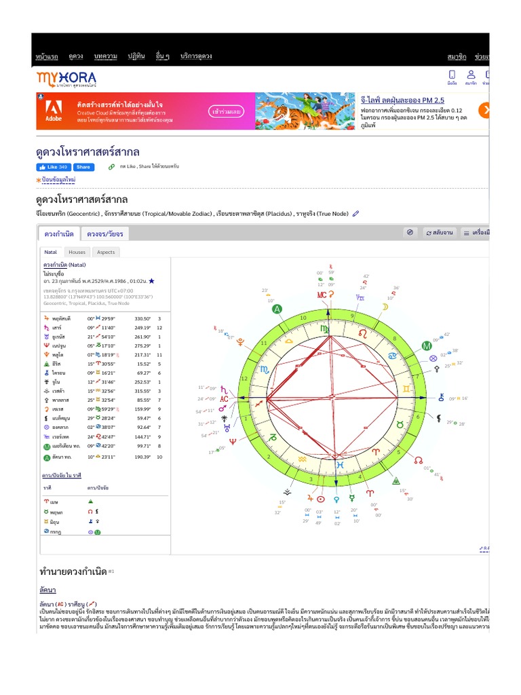Image resolution: width=521 pixels, height=695 pixels.
Task: Click the ดวงกำเนิด (Natal) heading link
Action: (x=55, y=265)
